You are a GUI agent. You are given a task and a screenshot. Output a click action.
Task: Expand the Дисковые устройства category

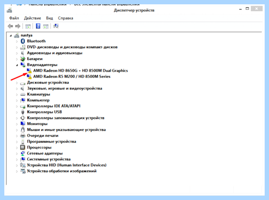pos(17,83)
